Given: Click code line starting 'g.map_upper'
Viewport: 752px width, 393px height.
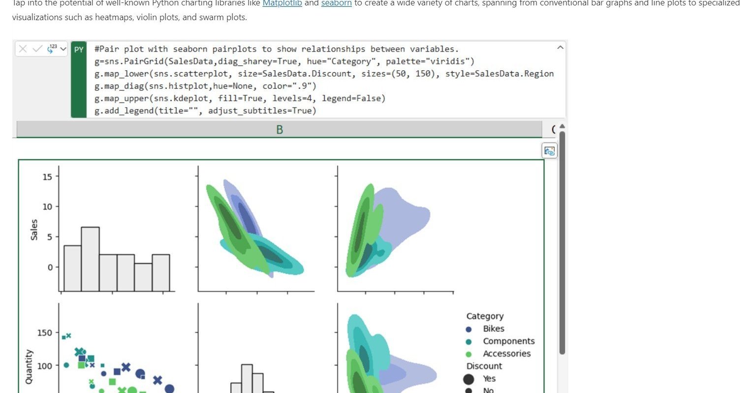Looking at the screenshot, I should [x=240, y=98].
